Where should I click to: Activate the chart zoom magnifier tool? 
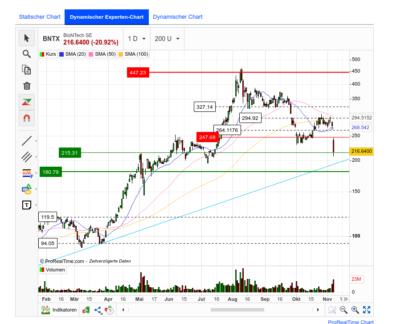27,54
